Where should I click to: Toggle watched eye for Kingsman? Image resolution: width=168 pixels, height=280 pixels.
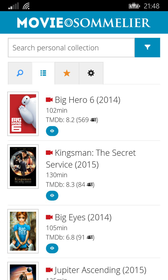pyautogui.click(x=52, y=195)
